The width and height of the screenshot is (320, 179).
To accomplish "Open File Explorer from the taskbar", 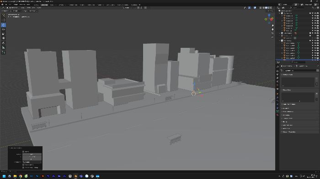I will 15,176.
